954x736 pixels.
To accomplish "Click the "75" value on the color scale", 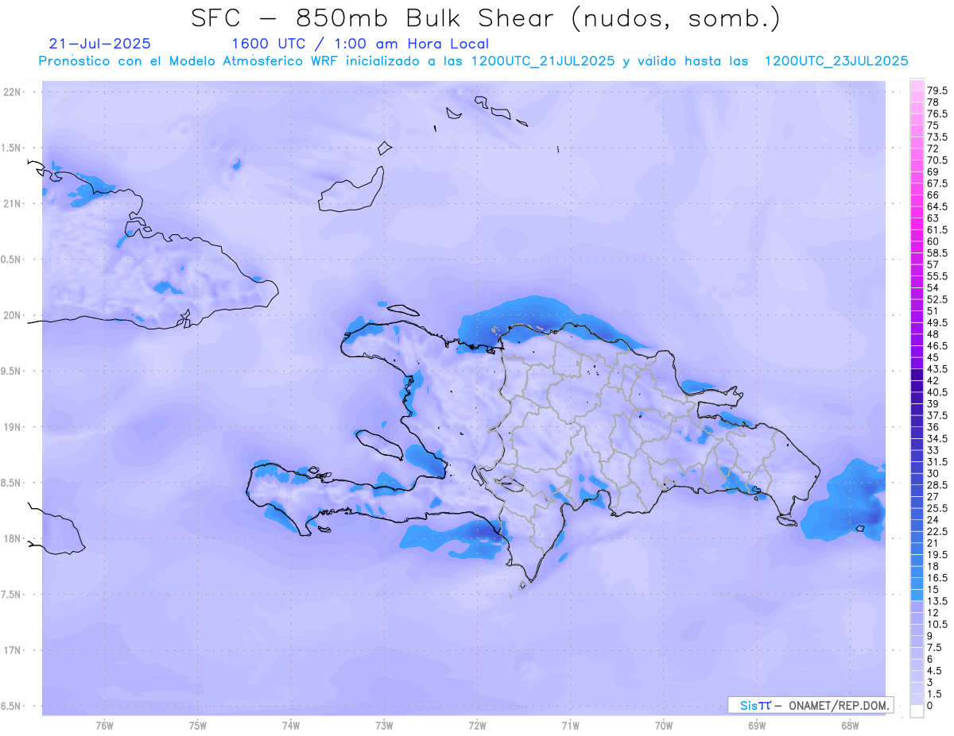I will point(933,125).
